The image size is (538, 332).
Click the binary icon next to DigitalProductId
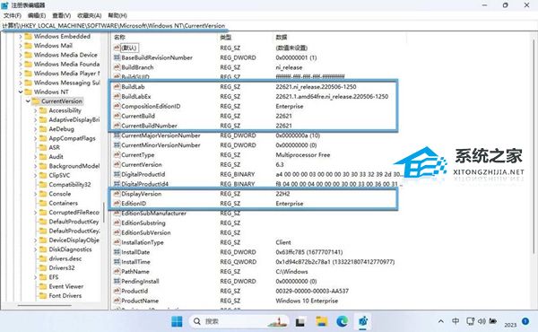(x=117, y=174)
